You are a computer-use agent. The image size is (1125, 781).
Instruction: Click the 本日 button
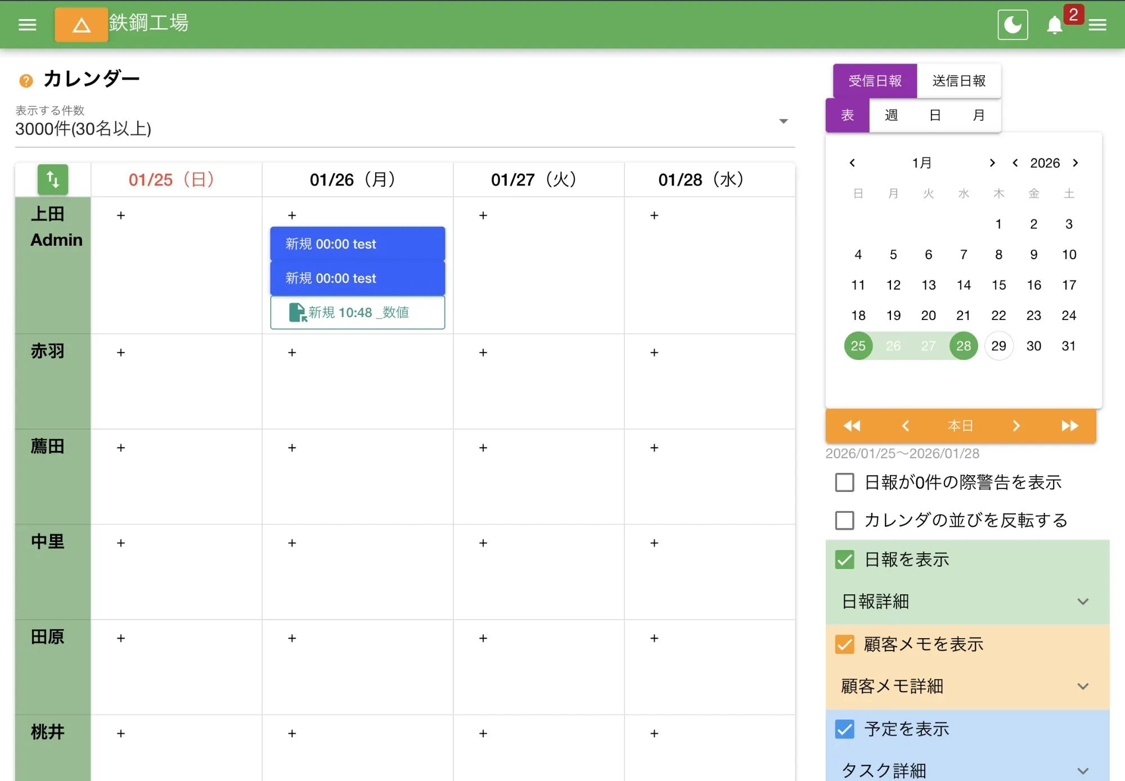coord(960,426)
